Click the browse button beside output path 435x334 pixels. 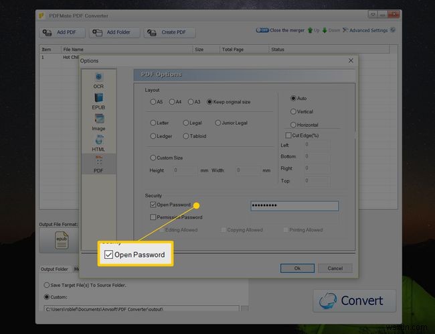pyautogui.click(x=244, y=309)
